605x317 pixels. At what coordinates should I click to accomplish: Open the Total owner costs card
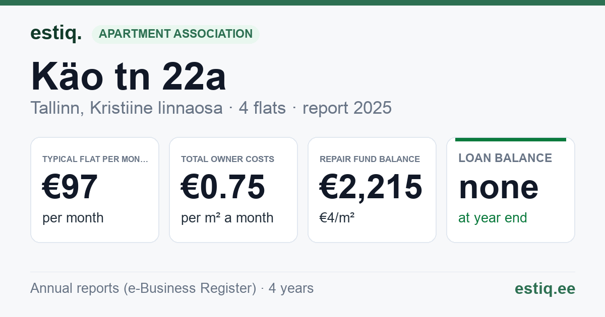[233, 190]
